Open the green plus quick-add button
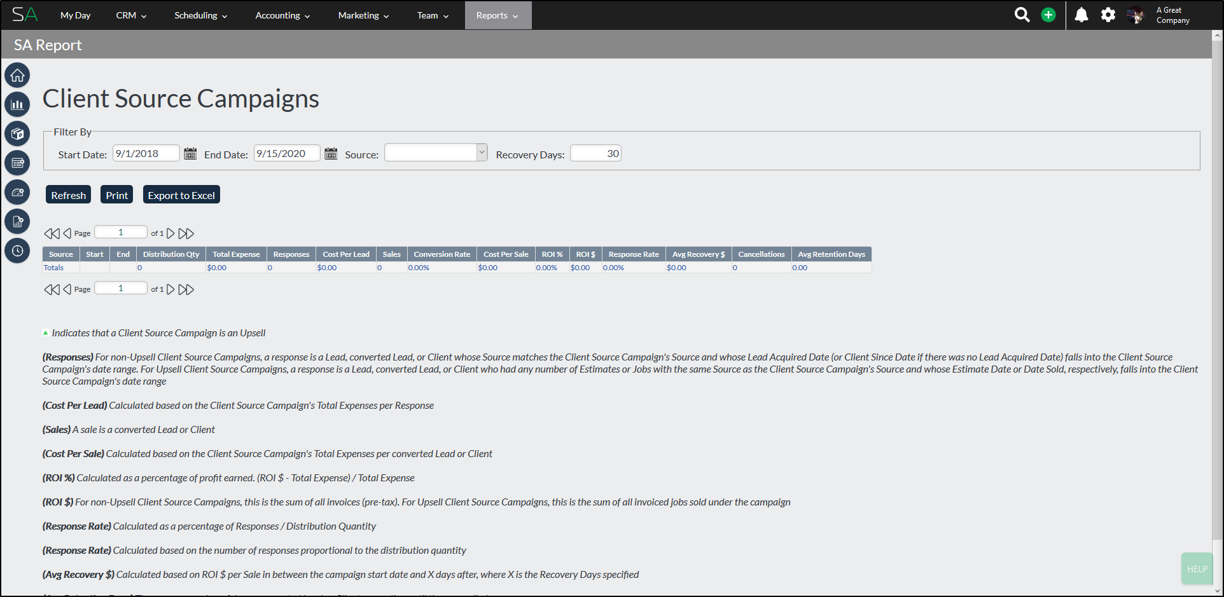The width and height of the screenshot is (1224, 597). click(x=1048, y=15)
